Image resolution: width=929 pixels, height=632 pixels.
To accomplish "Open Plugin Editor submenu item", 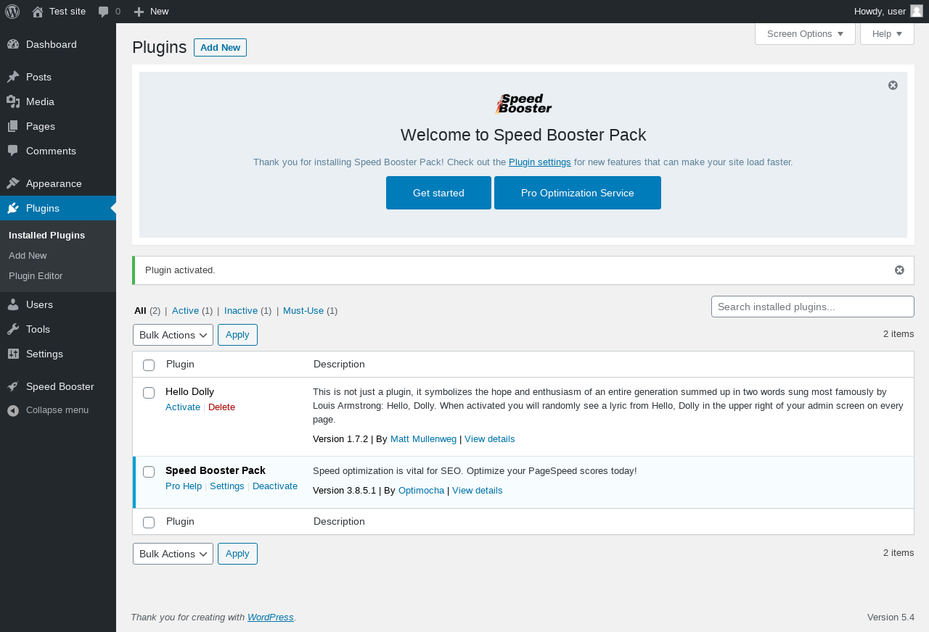I will [36, 276].
